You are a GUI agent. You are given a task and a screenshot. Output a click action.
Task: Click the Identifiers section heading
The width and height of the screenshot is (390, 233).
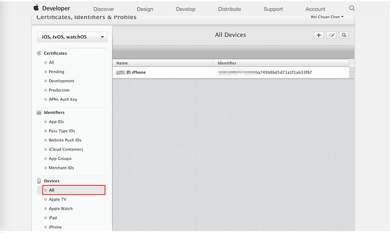[x=54, y=113]
